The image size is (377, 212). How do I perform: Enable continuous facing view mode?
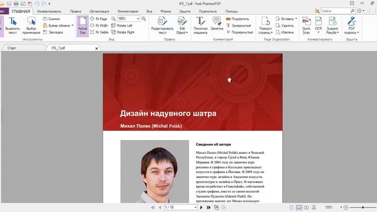pyautogui.click(x=314, y=207)
